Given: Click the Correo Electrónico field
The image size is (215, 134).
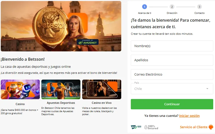Looking at the screenshot, I should (x=172, y=74).
